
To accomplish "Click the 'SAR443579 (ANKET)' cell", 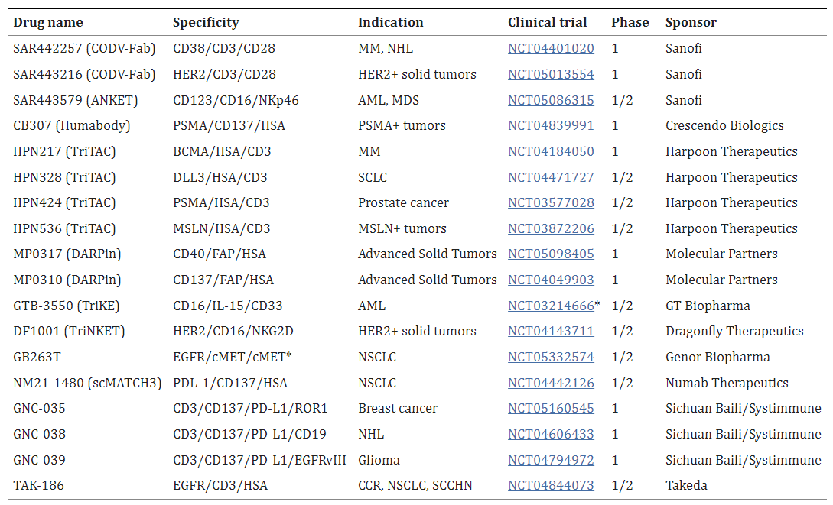I will [75, 100].
